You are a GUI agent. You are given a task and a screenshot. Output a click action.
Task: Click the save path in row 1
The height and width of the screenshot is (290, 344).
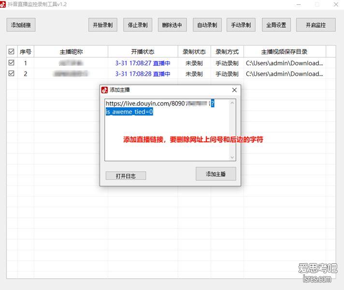pos(284,63)
